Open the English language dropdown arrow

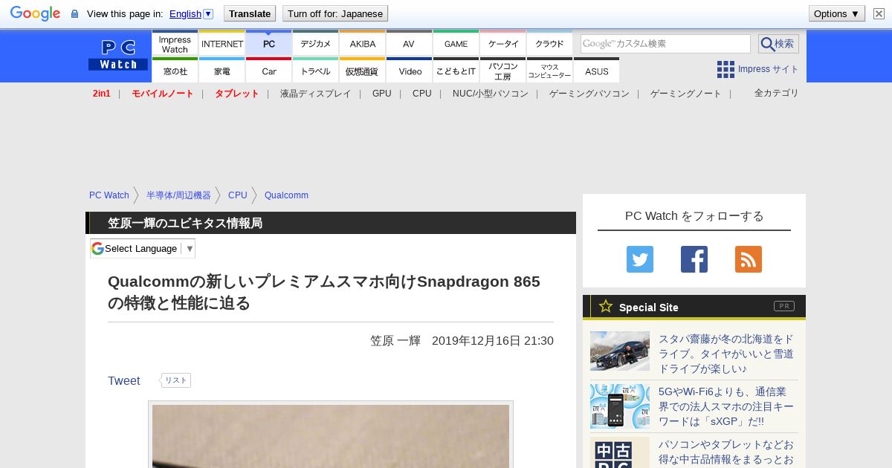(x=208, y=13)
